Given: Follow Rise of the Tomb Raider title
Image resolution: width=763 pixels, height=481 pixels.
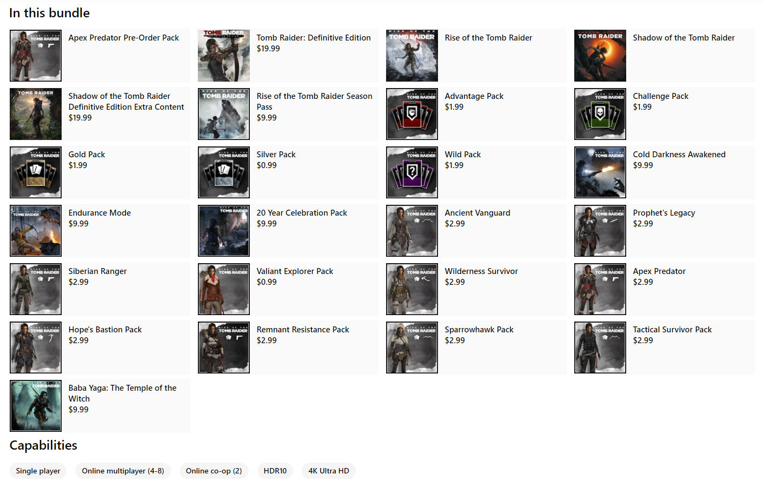Looking at the screenshot, I should pyautogui.click(x=488, y=38).
